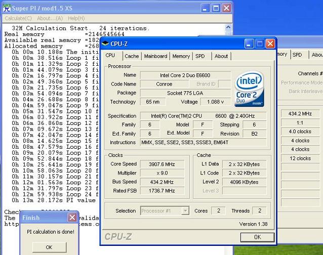Click the Intel Core 2 Duo logo
Viewport: 323px width, 255px height.
point(249,89)
